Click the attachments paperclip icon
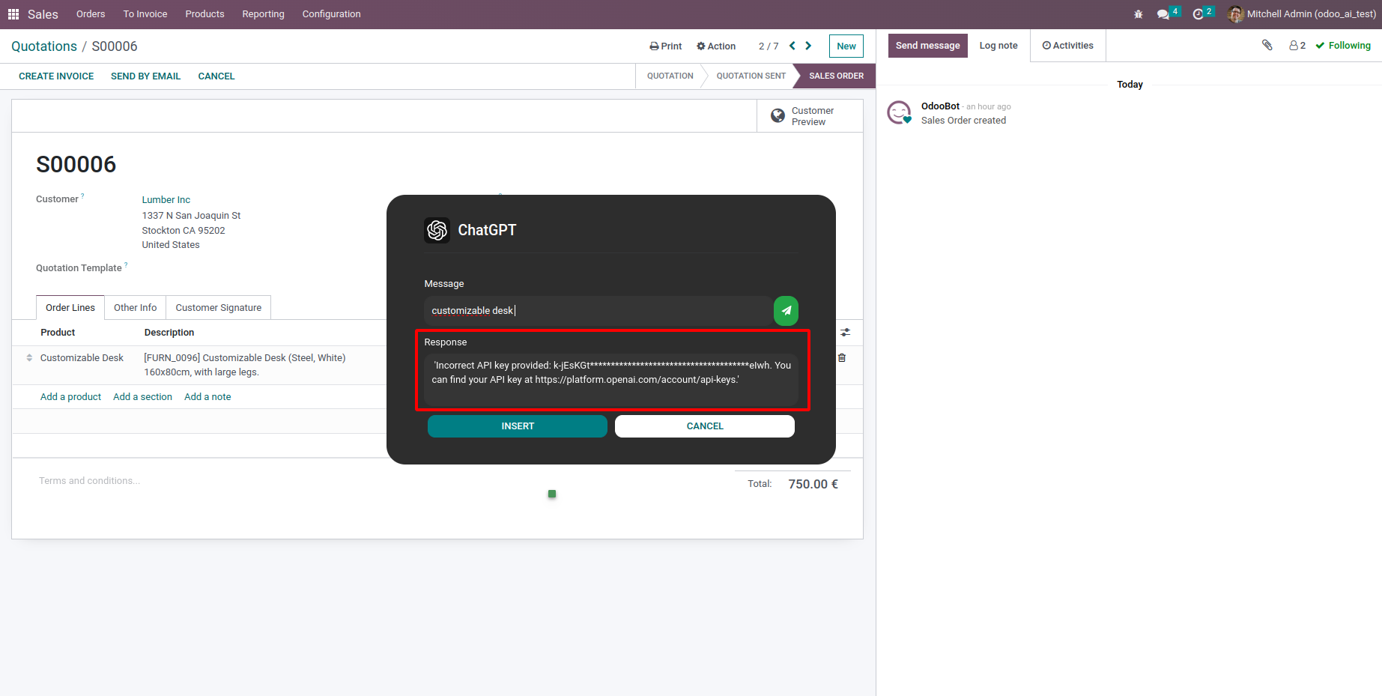Screen dimensions: 1382x696 pos(1267,46)
